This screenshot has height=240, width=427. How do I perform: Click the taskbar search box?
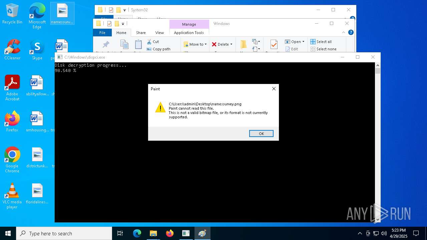click(x=64, y=233)
